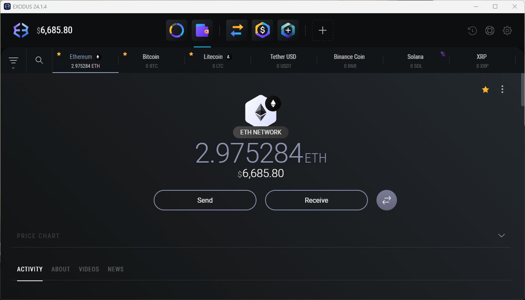
Task: Click the Ethereum hexagon logo
Action: pos(261,112)
